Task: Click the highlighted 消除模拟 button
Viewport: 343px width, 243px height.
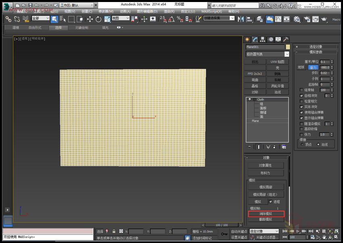Action: [x=266, y=214]
